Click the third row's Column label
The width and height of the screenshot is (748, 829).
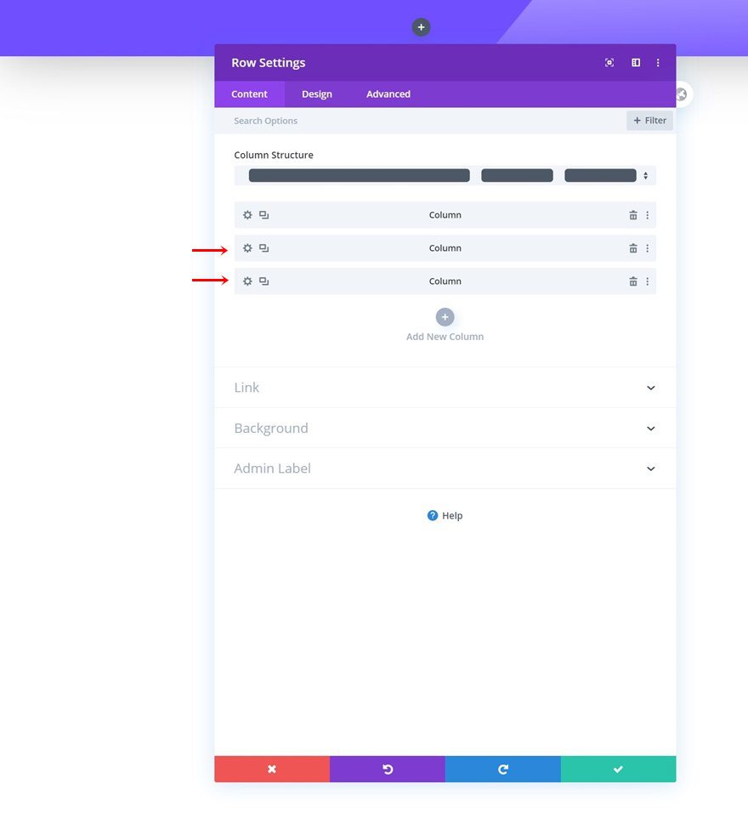click(x=445, y=281)
